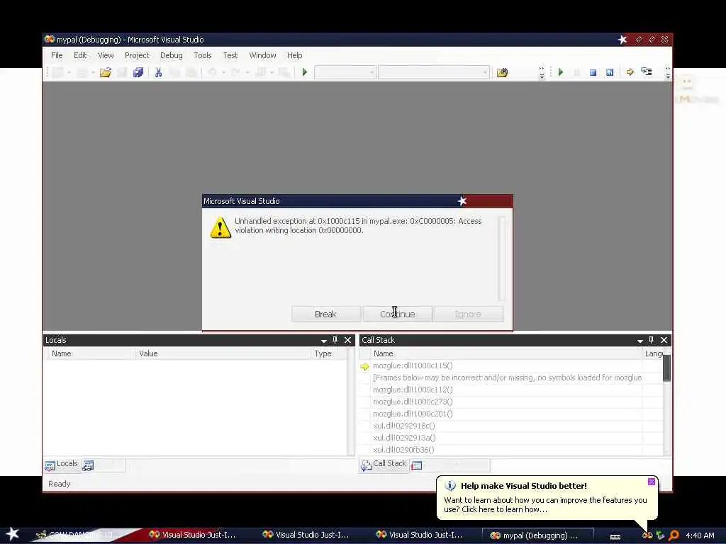Click the exception message scrollbar in dialog
Image resolution: width=726 pixels, height=544 pixels.
tap(501, 258)
